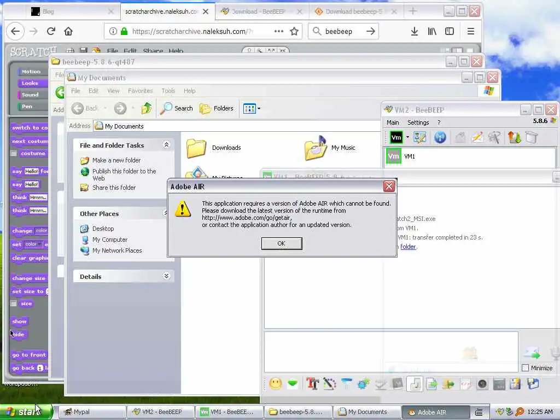The width and height of the screenshot is (560, 420).
Task: Open the Tools menu in My Documents
Action: tap(168, 91)
